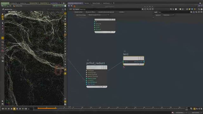Click Render to Disk in Background button
203x114 pixels.
[x=106, y=12]
